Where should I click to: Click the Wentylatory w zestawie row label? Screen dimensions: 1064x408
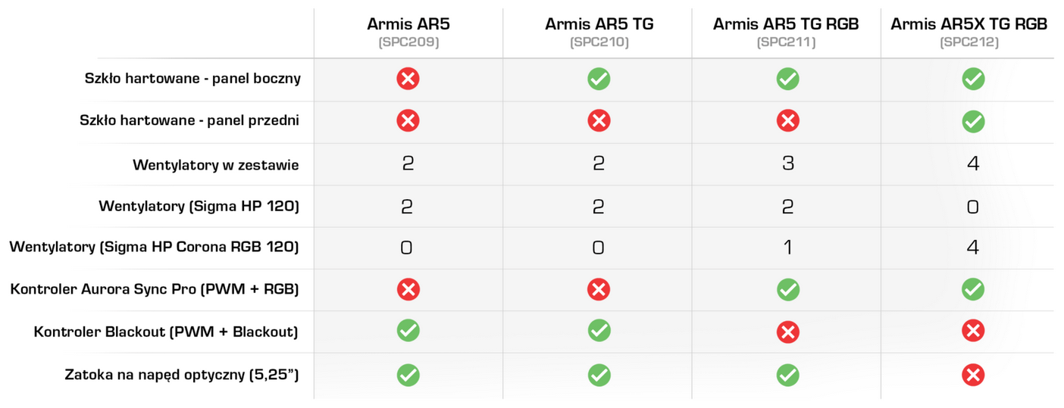click(216, 164)
